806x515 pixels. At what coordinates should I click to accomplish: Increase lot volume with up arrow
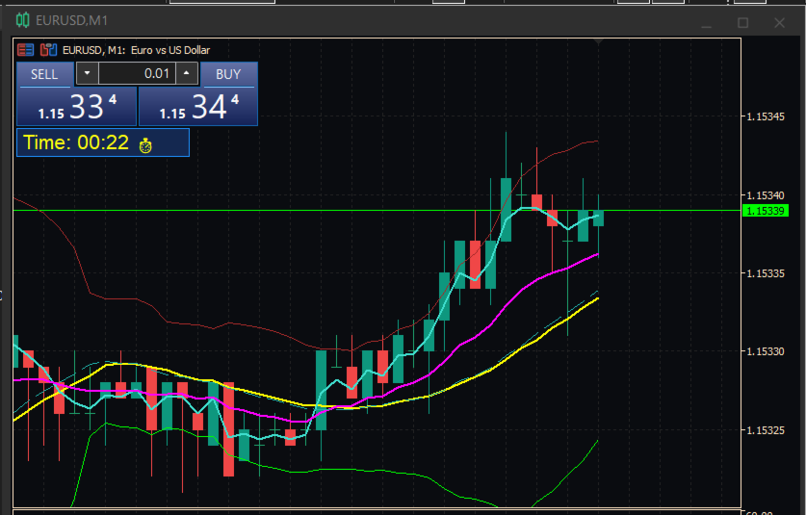click(x=187, y=73)
